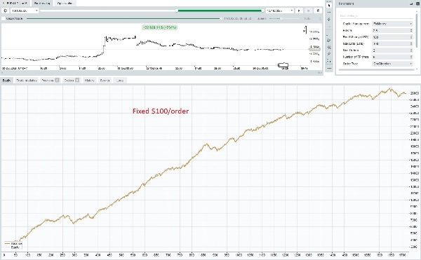Click the backtest progress slider handle

(221, 19)
